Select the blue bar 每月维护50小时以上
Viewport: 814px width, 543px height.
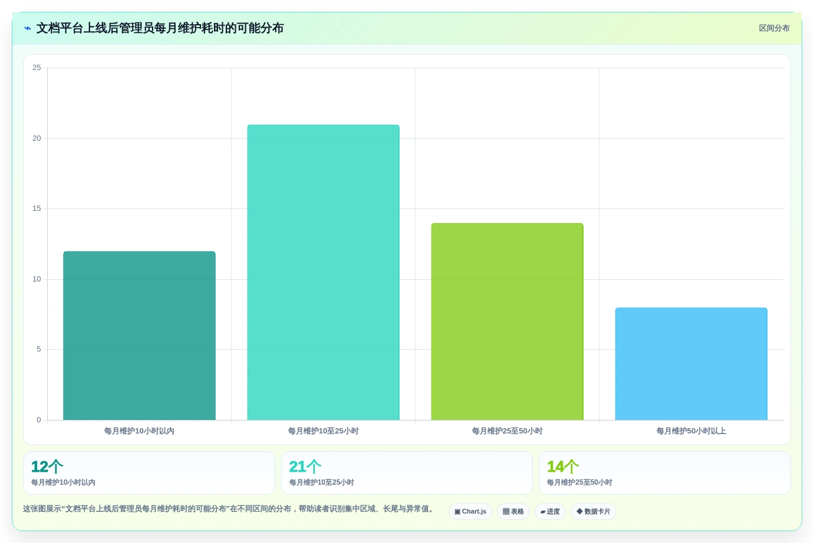(691, 364)
